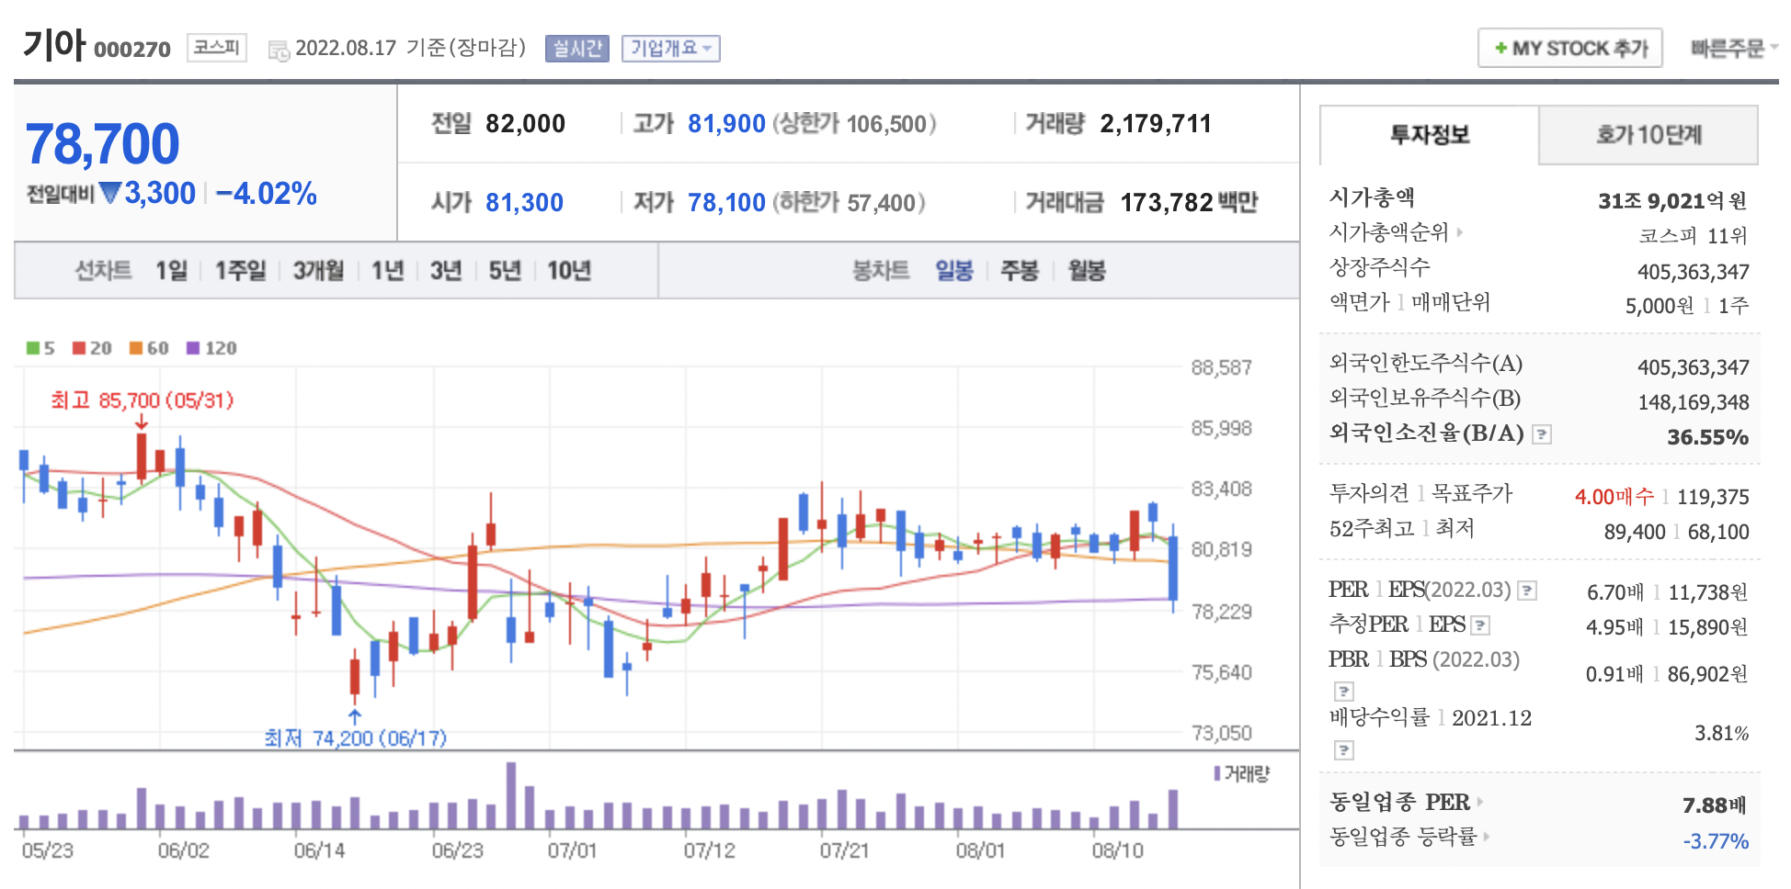The height and width of the screenshot is (889, 1791).
Task: Click the orange 60-day moving average legend
Action: point(149,348)
